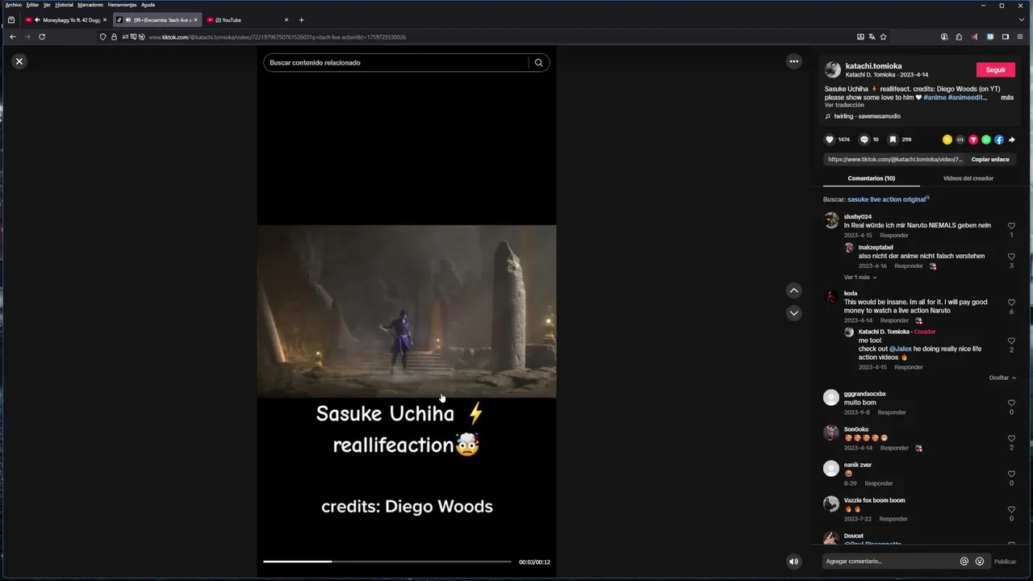Viewport: 1033px width, 581px height.
Task: Open Firefox View tabs icon
Action: [10, 20]
